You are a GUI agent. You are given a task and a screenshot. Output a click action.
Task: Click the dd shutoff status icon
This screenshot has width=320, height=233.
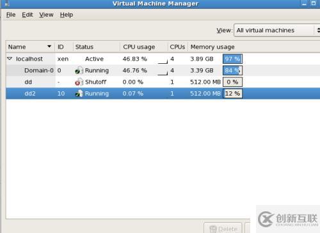(79, 82)
